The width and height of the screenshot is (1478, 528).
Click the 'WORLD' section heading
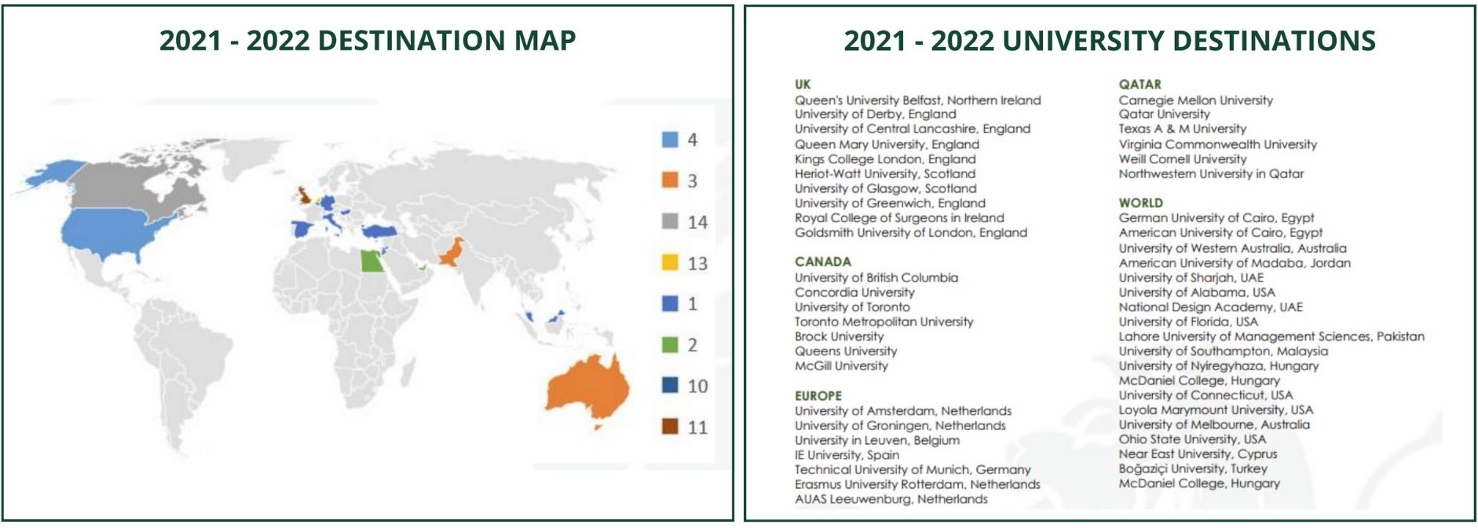click(1141, 203)
